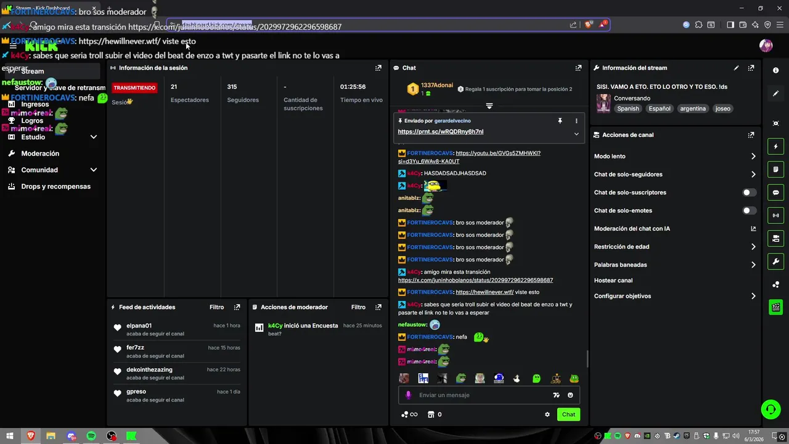This screenshot has width=789, height=444.
Task: Open Spotify from the Windows taskbar
Action: (91, 436)
